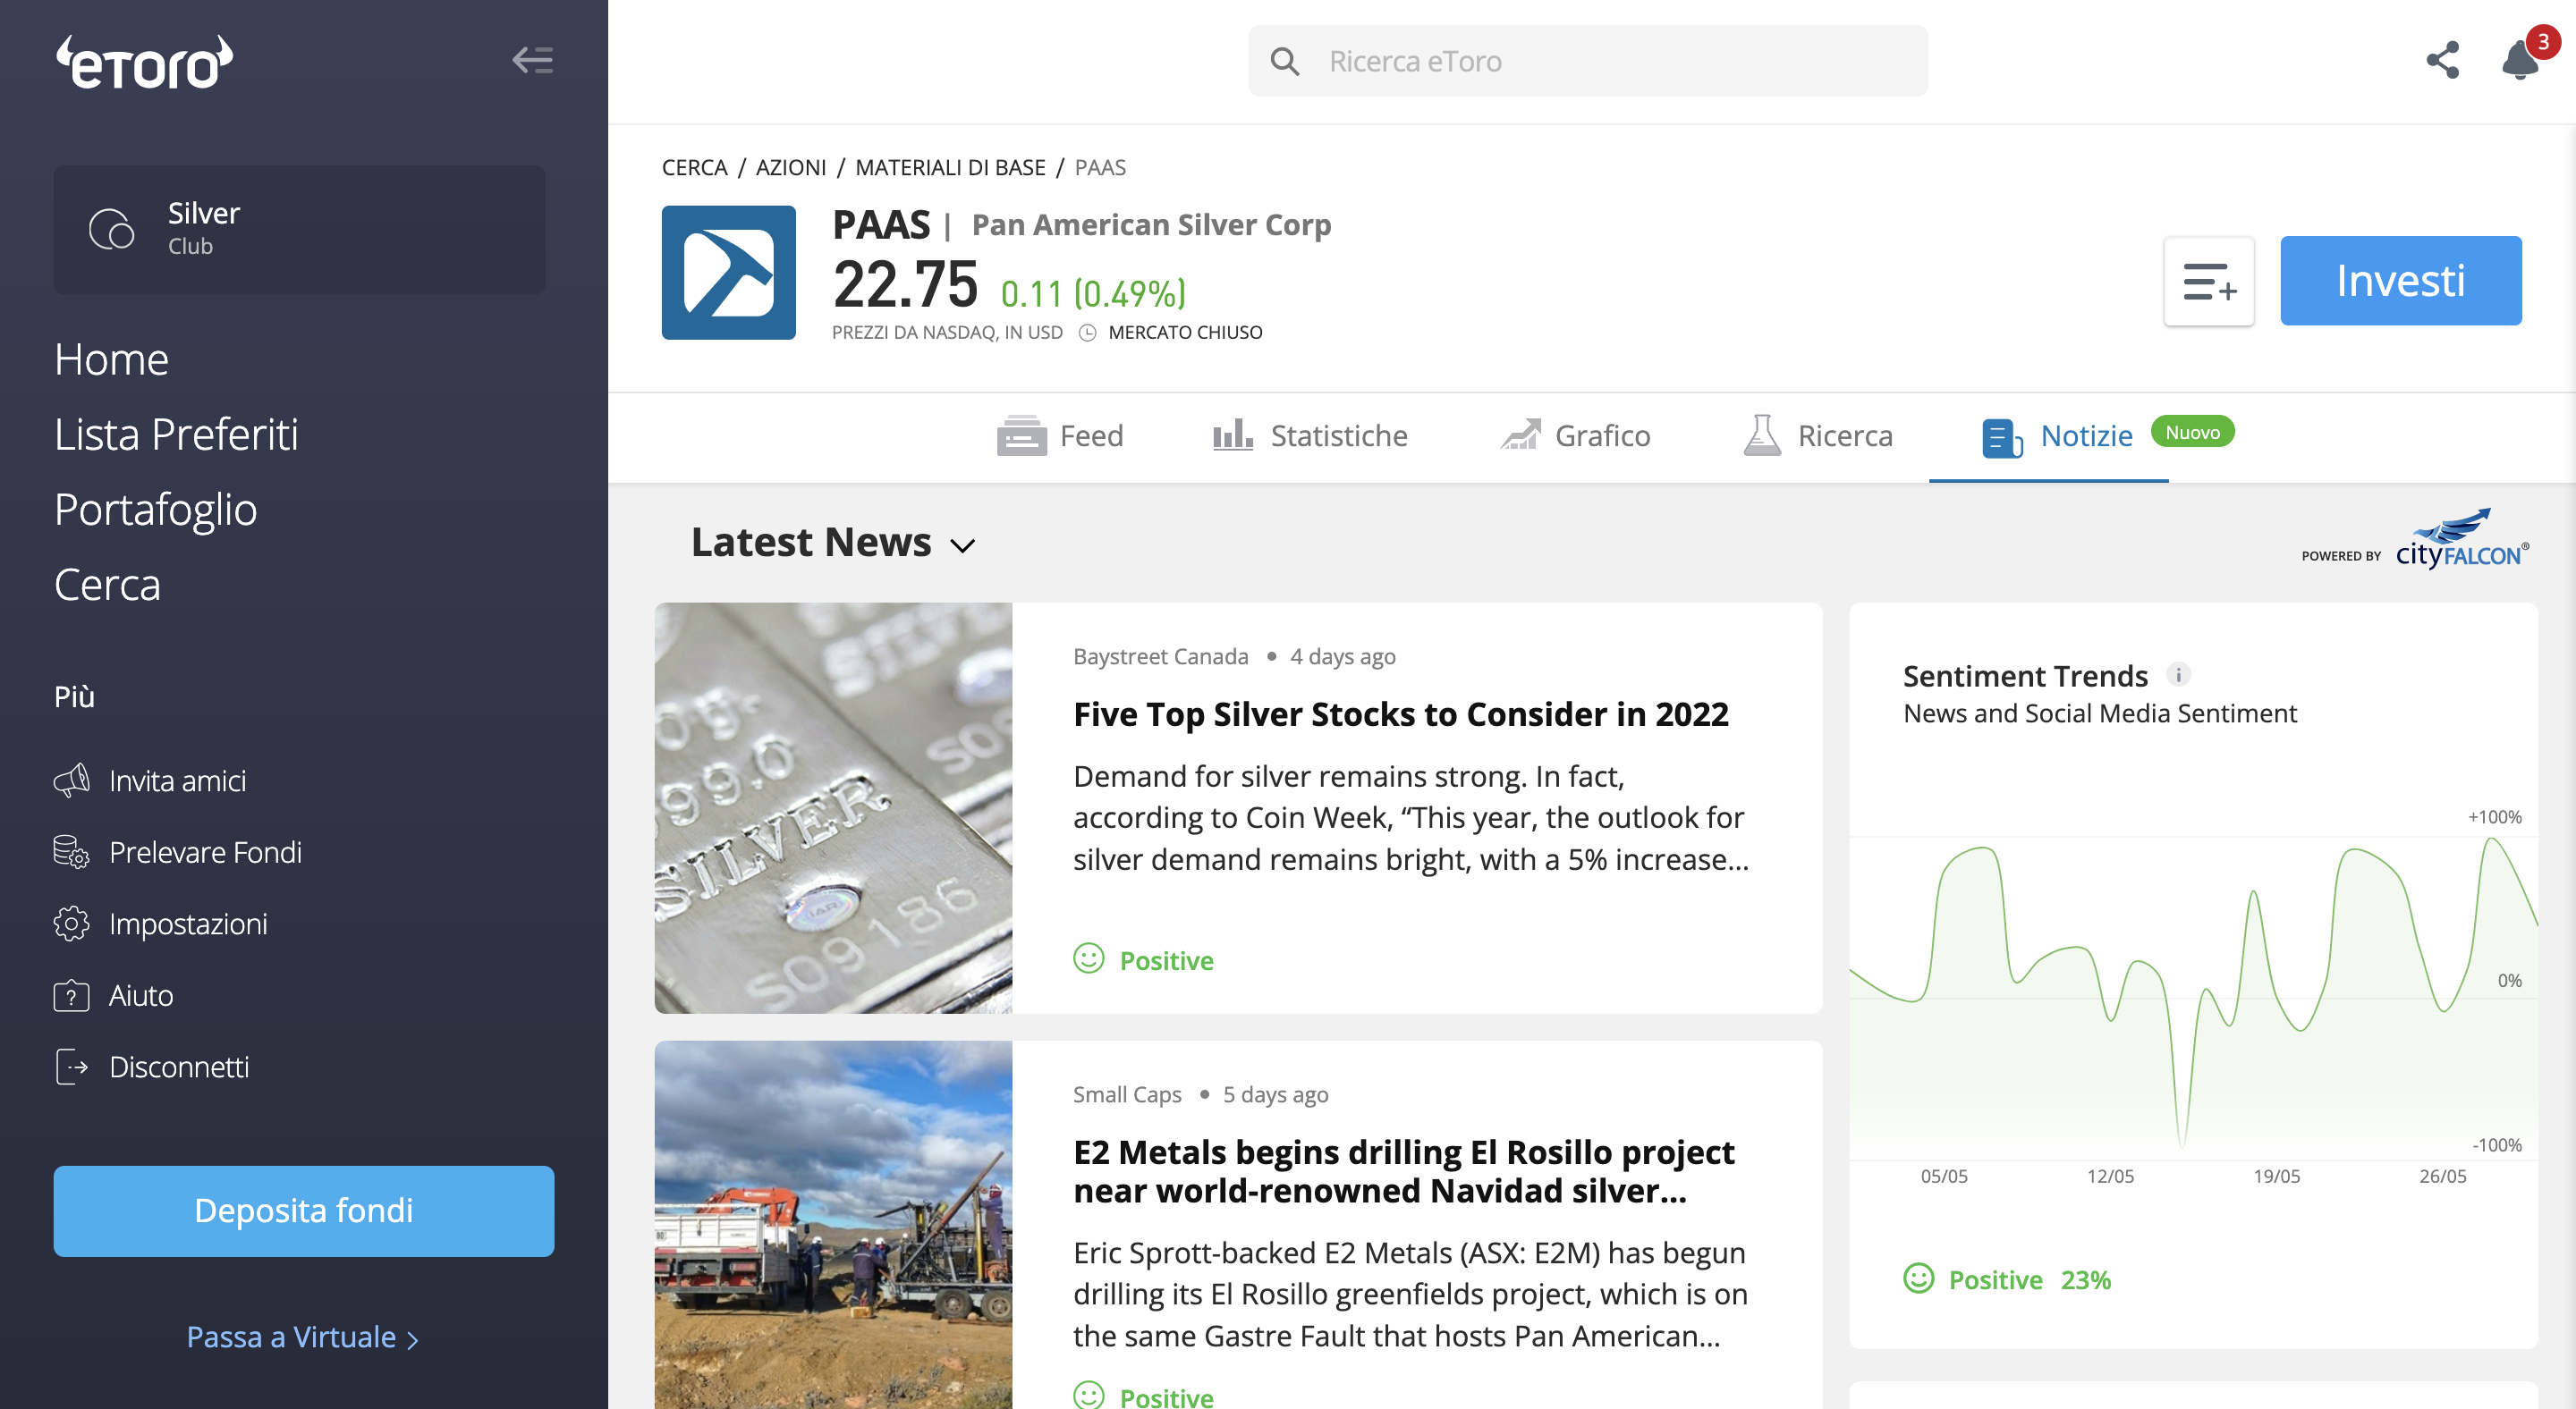This screenshot has width=2576, height=1409.
Task: Open the share icon in the header
Action: tap(2442, 60)
